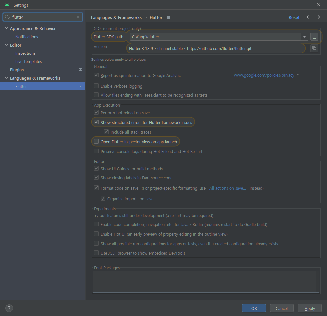This screenshot has width=327, height=316.
Task: Toggle Organize imports on save
Action: click(103, 198)
